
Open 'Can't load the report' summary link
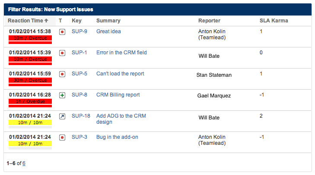tap(120, 74)
